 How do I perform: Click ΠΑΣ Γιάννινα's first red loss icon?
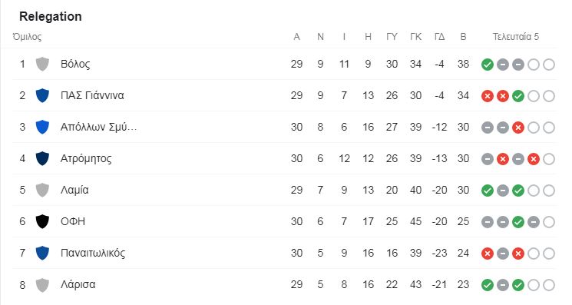tap(488, 96)
